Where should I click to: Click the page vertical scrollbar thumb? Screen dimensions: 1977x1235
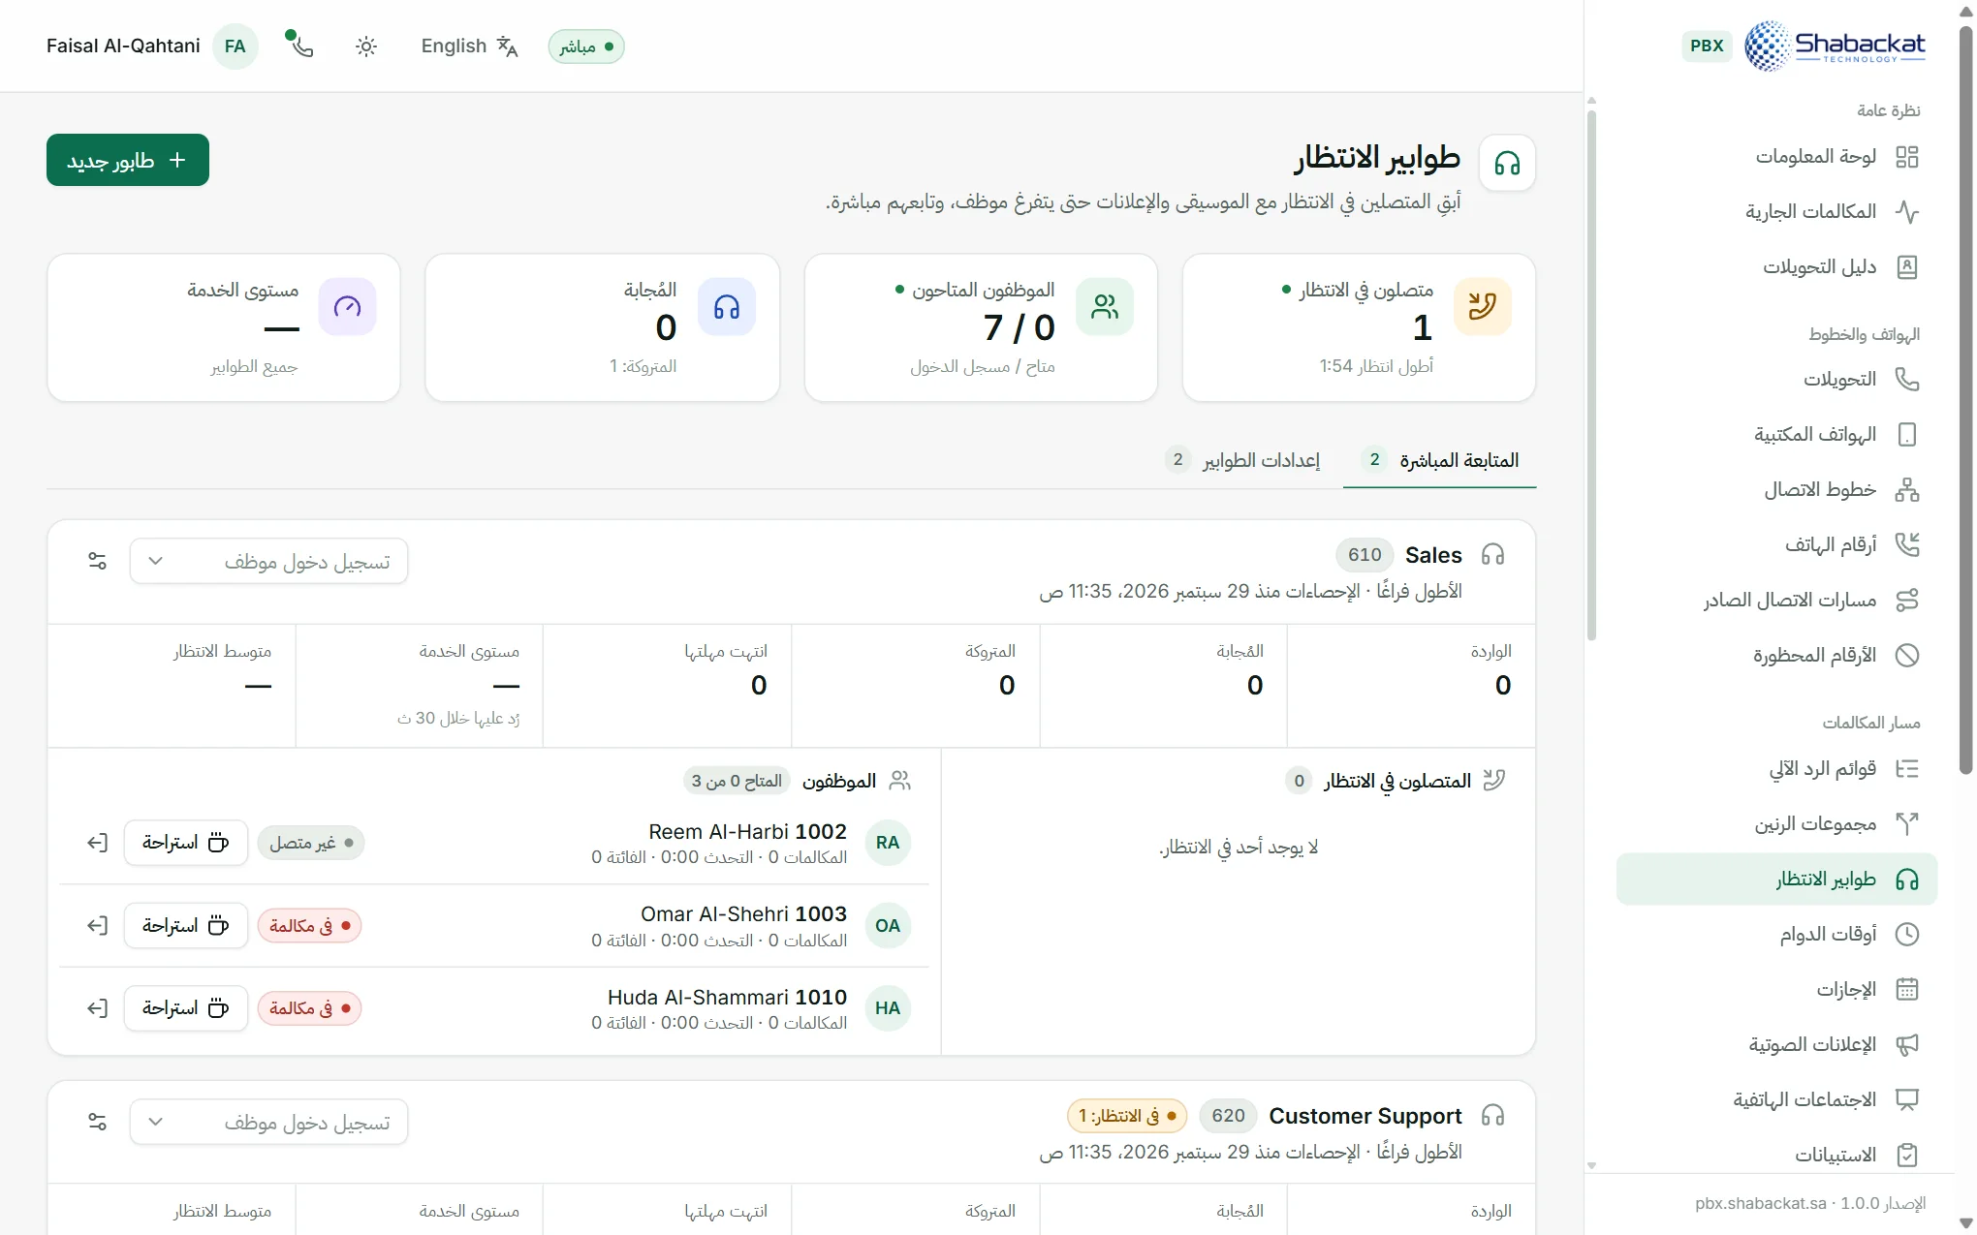pos(1965,400)
